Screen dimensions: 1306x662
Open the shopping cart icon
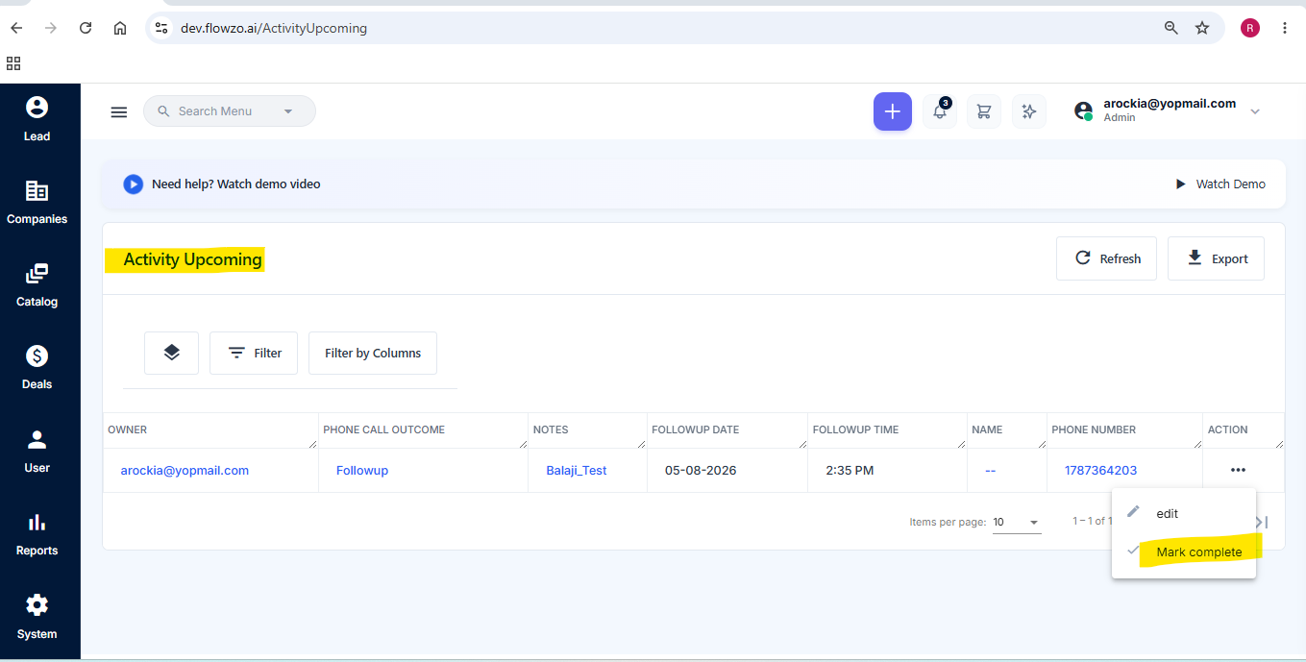[984, 111]
